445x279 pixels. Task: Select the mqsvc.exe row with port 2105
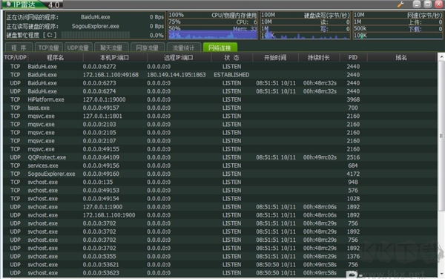(x=220, y=132)
